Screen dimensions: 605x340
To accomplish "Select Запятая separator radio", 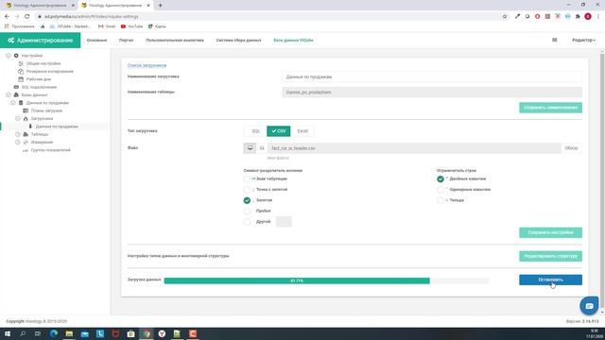I will [247, 200].
